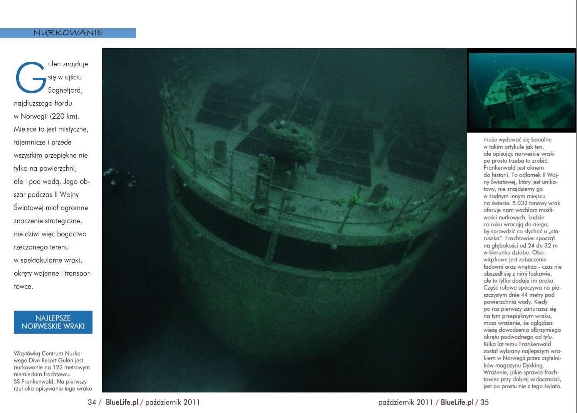Viewport: 577px width, 413px height.
Task: Click the NURKOWANIE section header banner
Action: coord(68,33)
